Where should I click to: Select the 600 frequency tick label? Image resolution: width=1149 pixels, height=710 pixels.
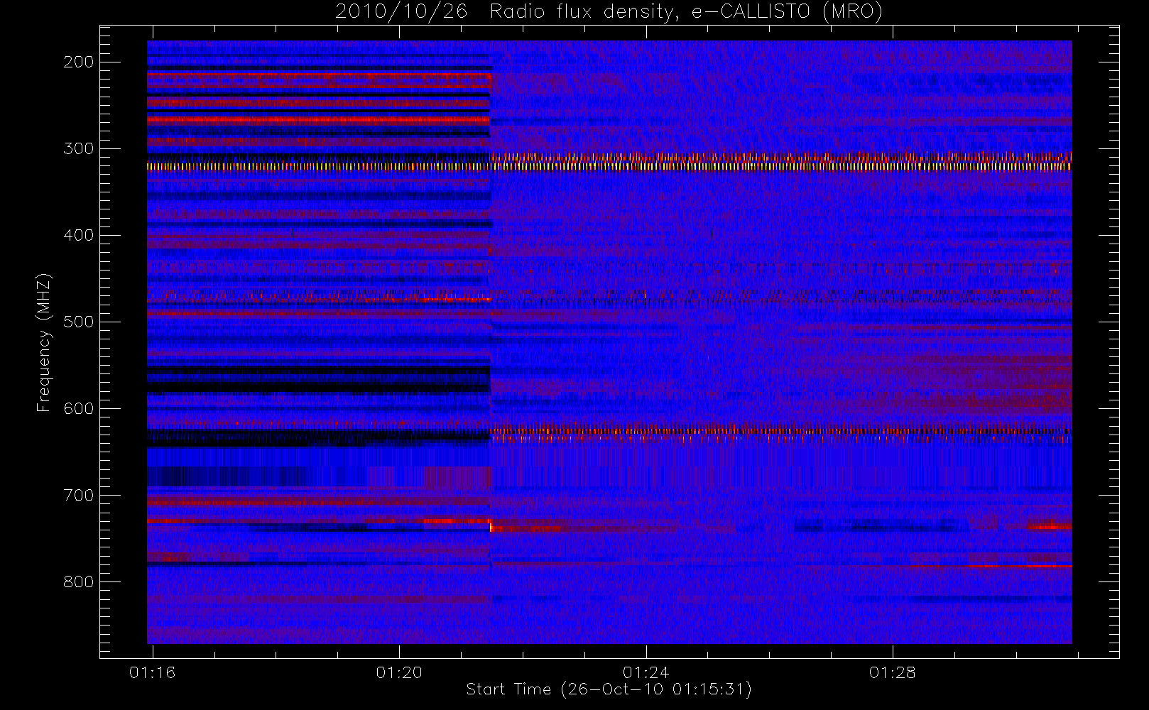[79, 408]
